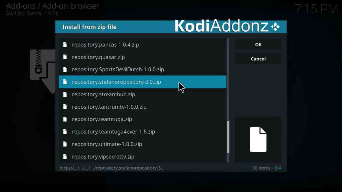This screenshot has width=342, height=192.
Task: Click file icon beside repository.tantrumtv-1.0.0.zip
Action: pos(65,107)
